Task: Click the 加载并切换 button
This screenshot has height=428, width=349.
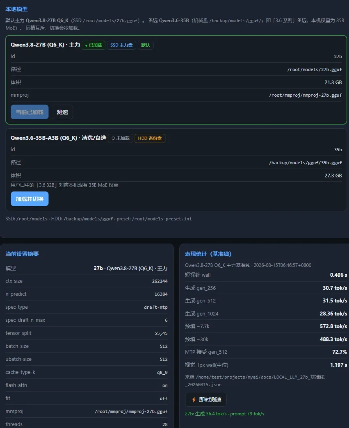Action: [x=29, y=199]
